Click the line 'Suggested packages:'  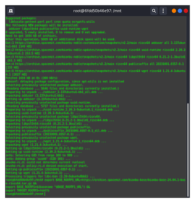[x=21, y=18]
